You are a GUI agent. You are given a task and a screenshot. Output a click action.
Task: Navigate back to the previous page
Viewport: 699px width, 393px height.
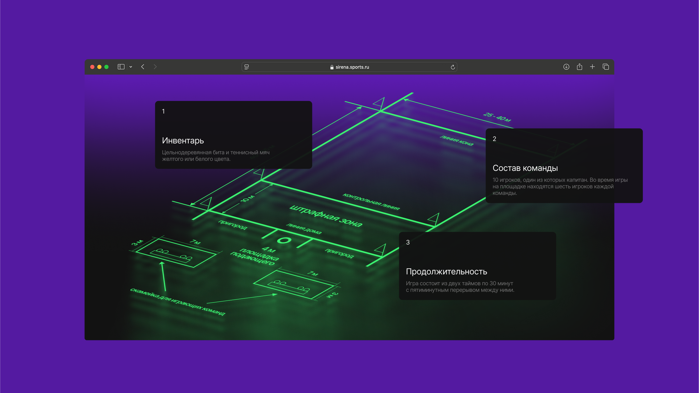143,67
